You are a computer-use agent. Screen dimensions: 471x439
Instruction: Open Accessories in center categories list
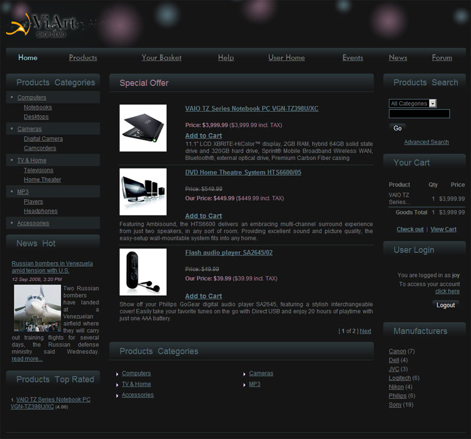pyautogui.click(x=138, y=395)
